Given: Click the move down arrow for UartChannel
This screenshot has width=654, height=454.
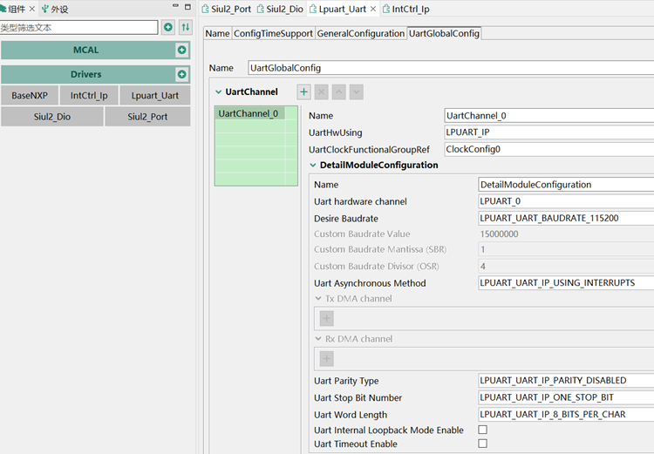Looking at the screenshot, I should [x=356, y=91].
